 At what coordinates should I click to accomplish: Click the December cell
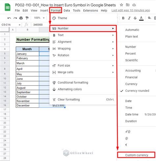pyautogui.click(x=27, y=105)
